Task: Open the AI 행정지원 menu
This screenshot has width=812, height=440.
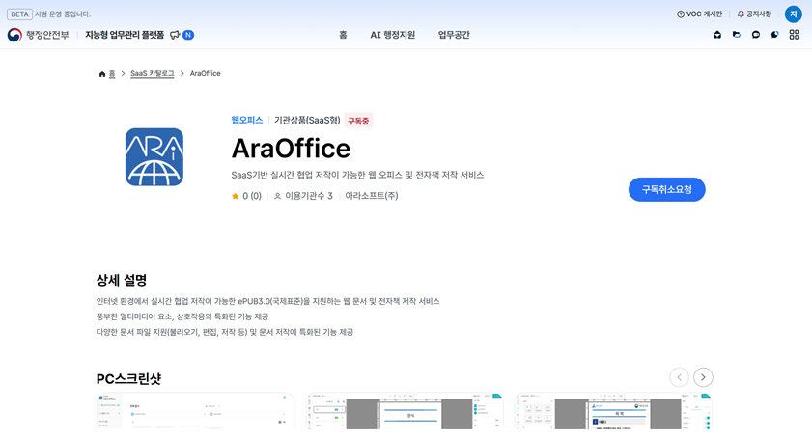Action: pos(392,35)
